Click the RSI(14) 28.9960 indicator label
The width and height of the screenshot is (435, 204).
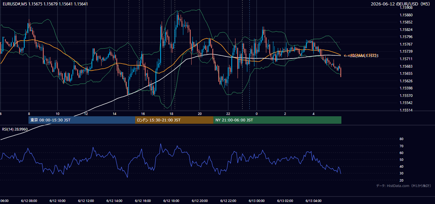[x=15, y=129]
